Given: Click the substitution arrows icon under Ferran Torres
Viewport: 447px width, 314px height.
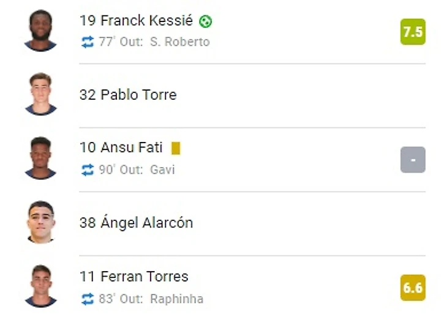Looking at the screenshot, I should pos(88,299).
